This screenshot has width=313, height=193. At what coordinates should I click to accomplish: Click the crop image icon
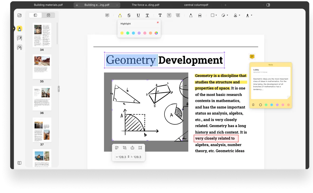(x=124, y=148)
